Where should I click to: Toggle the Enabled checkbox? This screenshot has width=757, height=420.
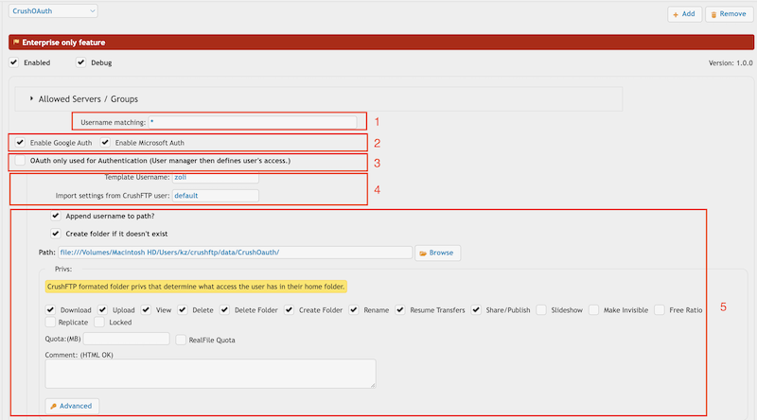tap(14, 62)
